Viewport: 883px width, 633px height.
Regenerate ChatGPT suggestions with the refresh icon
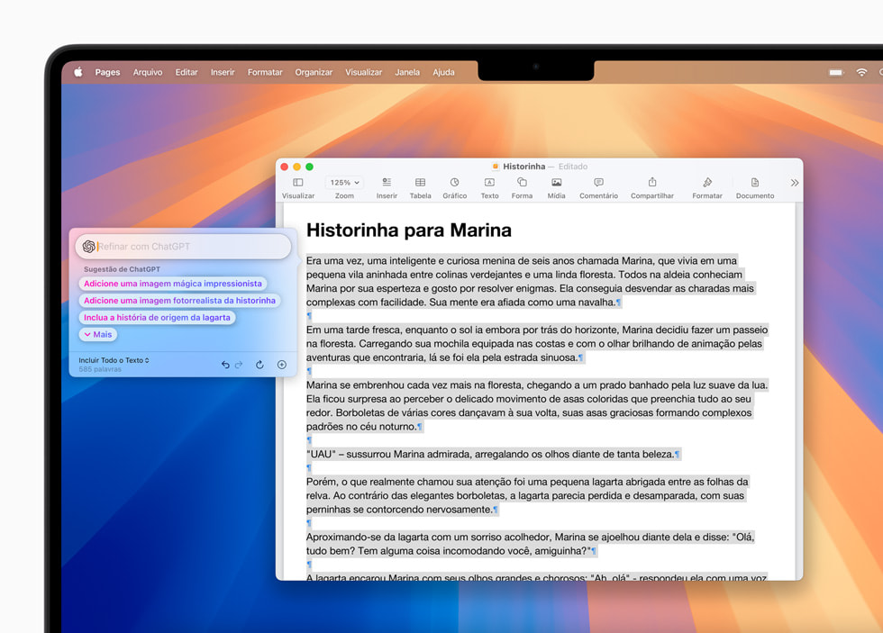pyautogui.click(x=259, y=364)
